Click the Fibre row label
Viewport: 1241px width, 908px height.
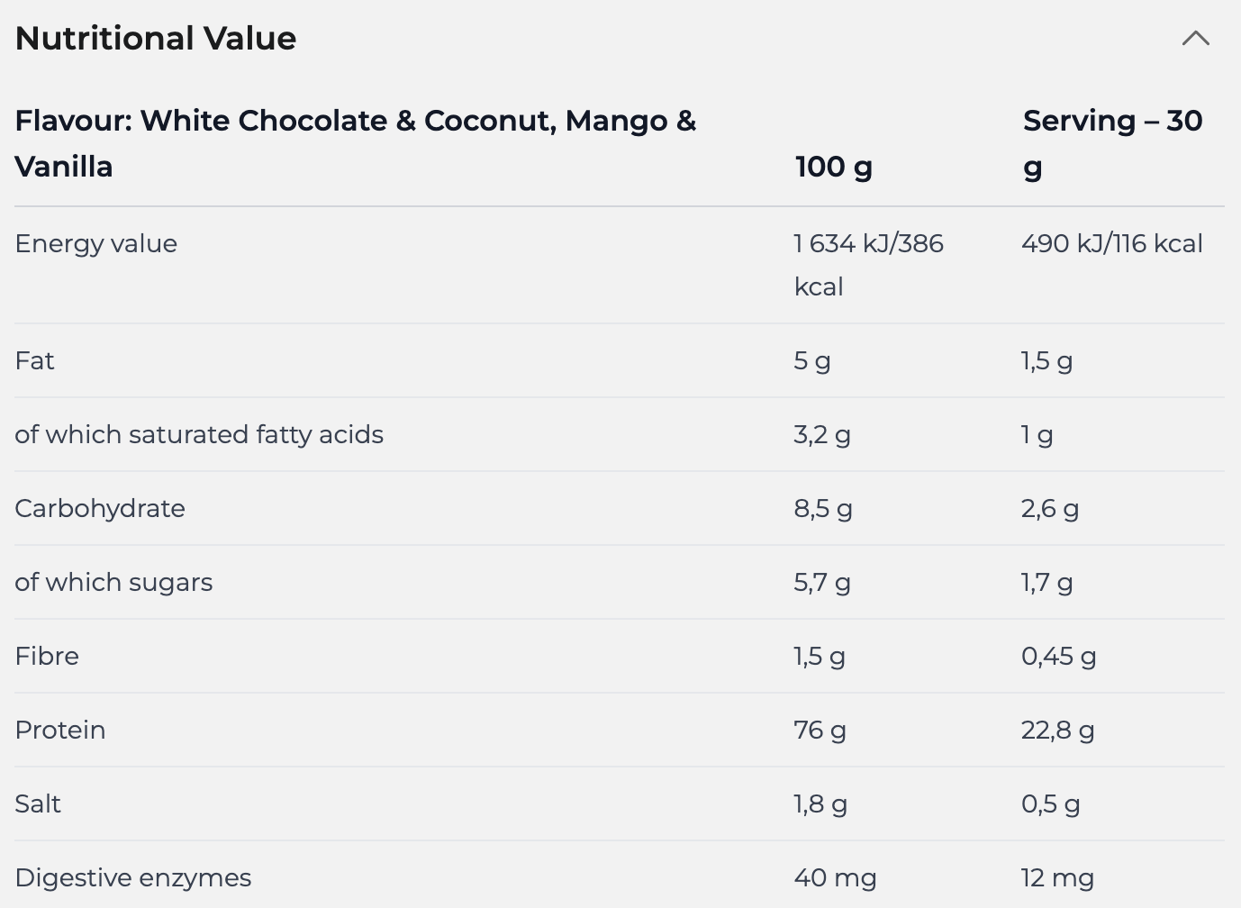coord(47,656)
